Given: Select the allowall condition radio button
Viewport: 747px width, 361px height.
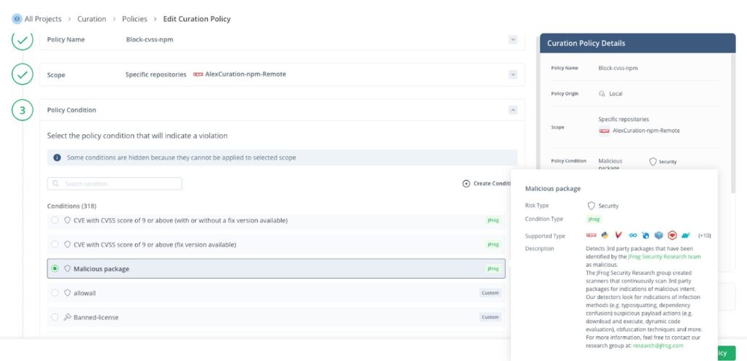Looking at the screenshot, I should click(55, 293).
